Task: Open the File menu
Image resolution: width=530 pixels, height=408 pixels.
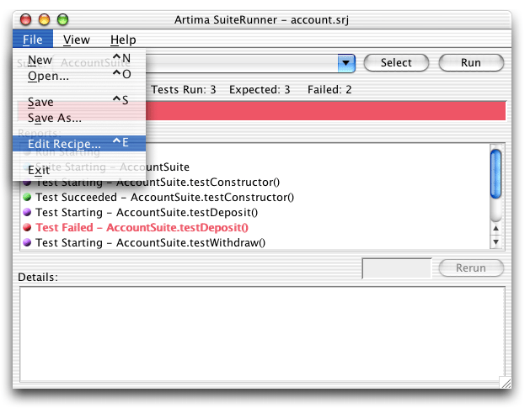Action: (33, 40)
